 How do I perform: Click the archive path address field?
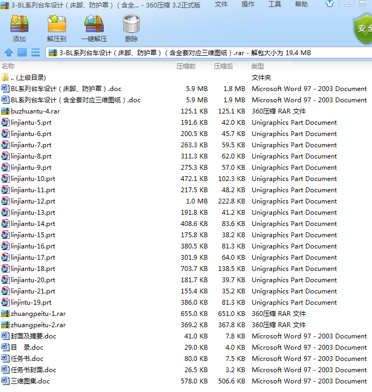coord(208,53)
